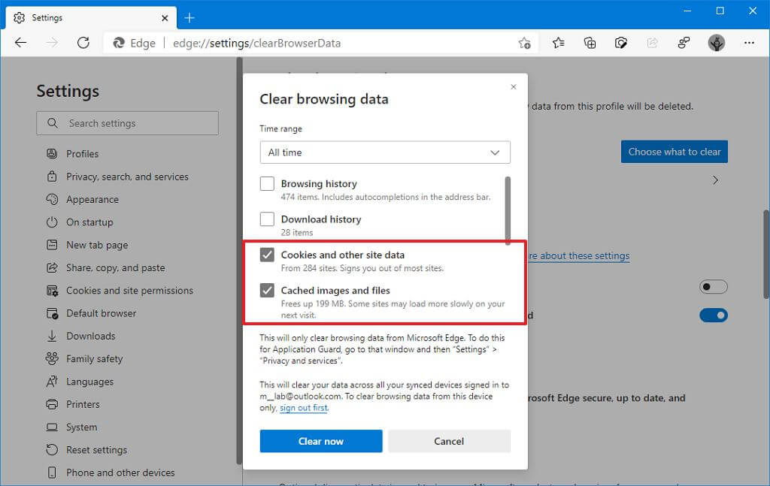This screenshot has height=486, width=770.
Task: Check the Browsing history checkbox
Action: point(267,183)
